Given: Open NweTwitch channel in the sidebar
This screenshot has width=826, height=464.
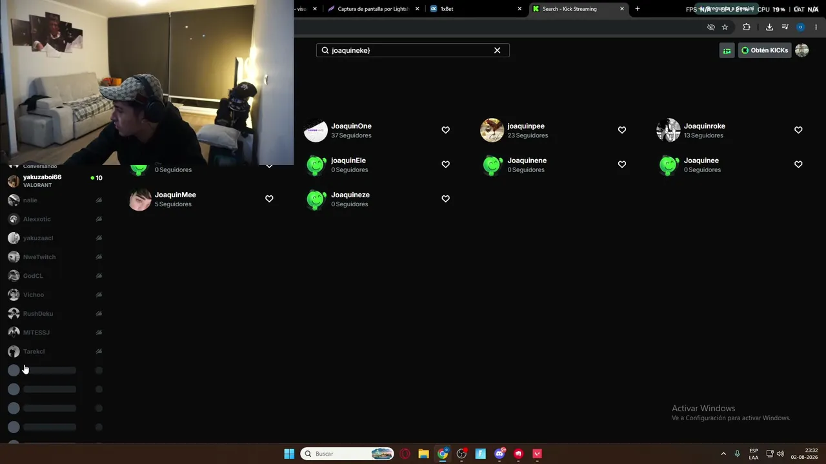Looking at the screenshot, I should pos(55,257).
